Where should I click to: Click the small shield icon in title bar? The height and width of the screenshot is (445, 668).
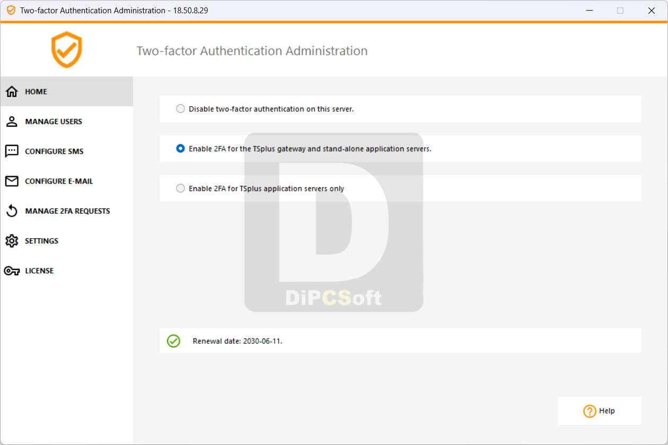point(11,11)
